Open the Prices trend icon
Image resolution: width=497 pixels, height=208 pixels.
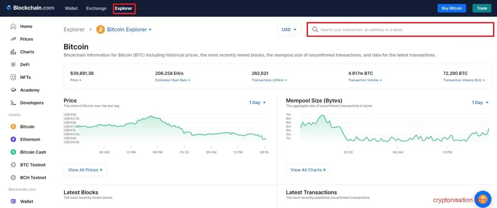tap(13, 39)
